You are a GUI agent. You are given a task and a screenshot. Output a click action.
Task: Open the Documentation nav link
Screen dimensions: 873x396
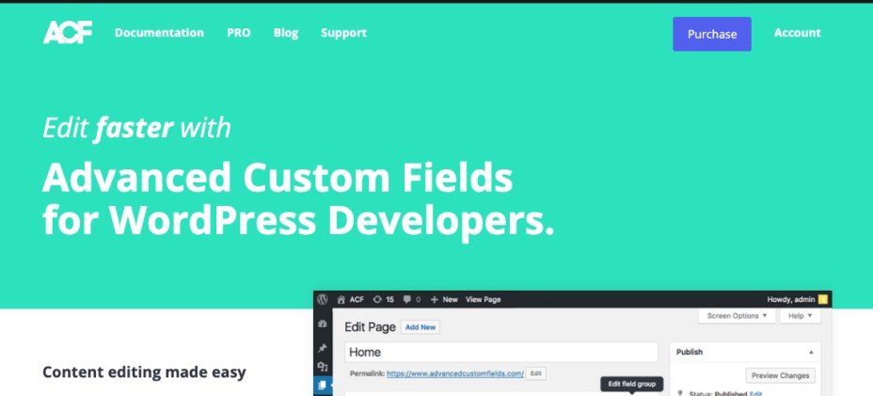point(159,33)
